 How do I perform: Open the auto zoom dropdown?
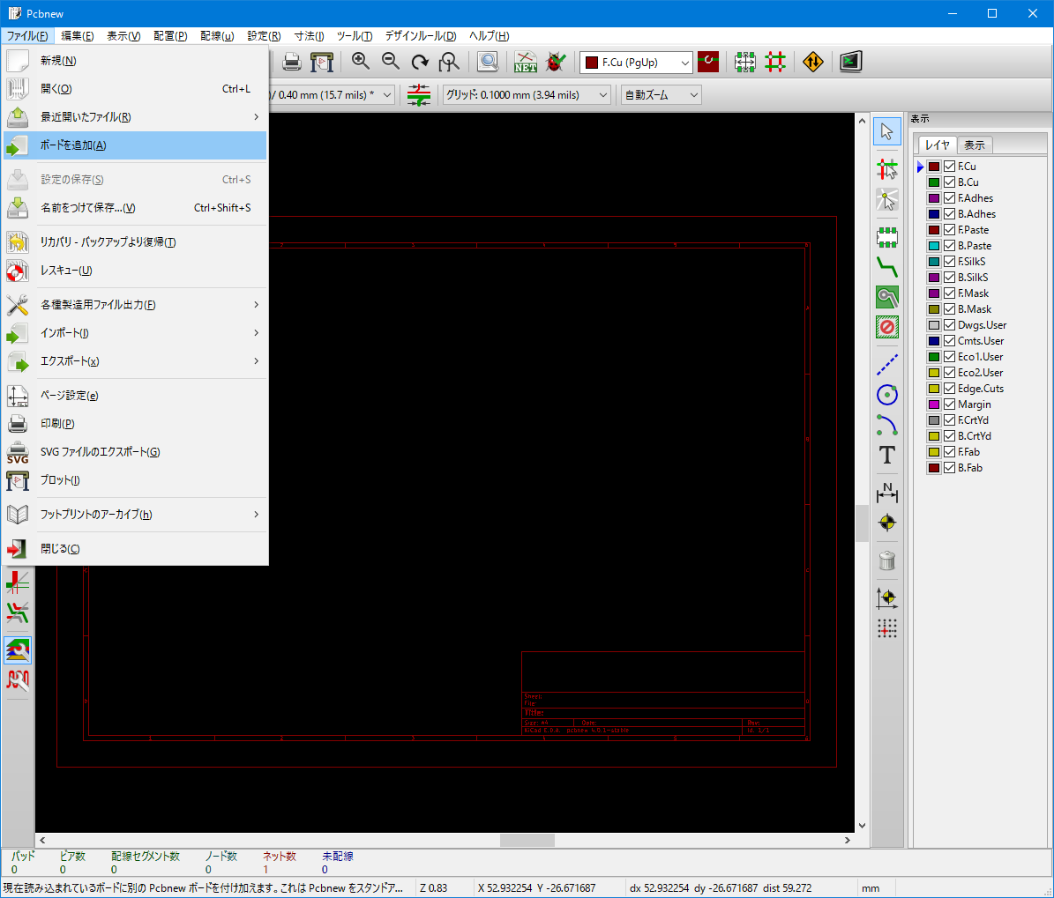click(662, 94)
